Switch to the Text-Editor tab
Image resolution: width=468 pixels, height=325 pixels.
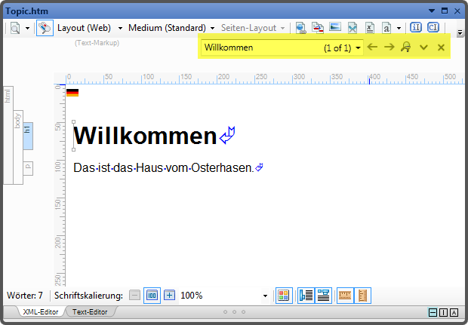tap(90, 311)
